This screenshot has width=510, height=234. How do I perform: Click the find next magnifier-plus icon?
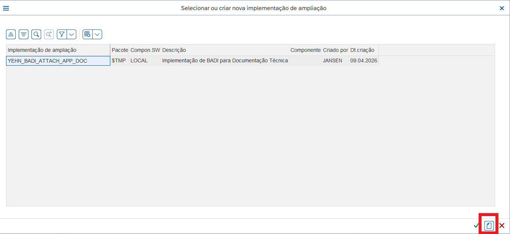tap(49, 34)
